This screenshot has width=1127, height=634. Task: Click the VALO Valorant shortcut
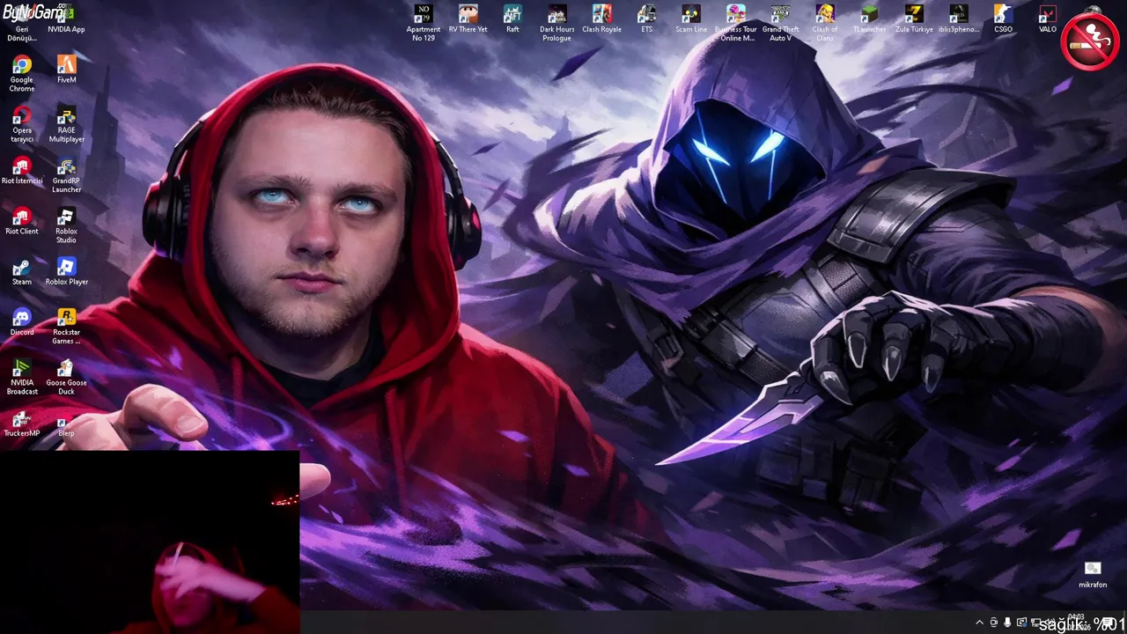pyautogui.click(x=1047, y=19)
